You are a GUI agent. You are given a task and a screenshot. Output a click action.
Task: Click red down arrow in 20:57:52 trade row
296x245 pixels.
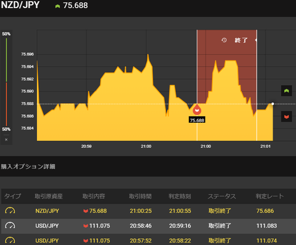click(86, 241)
